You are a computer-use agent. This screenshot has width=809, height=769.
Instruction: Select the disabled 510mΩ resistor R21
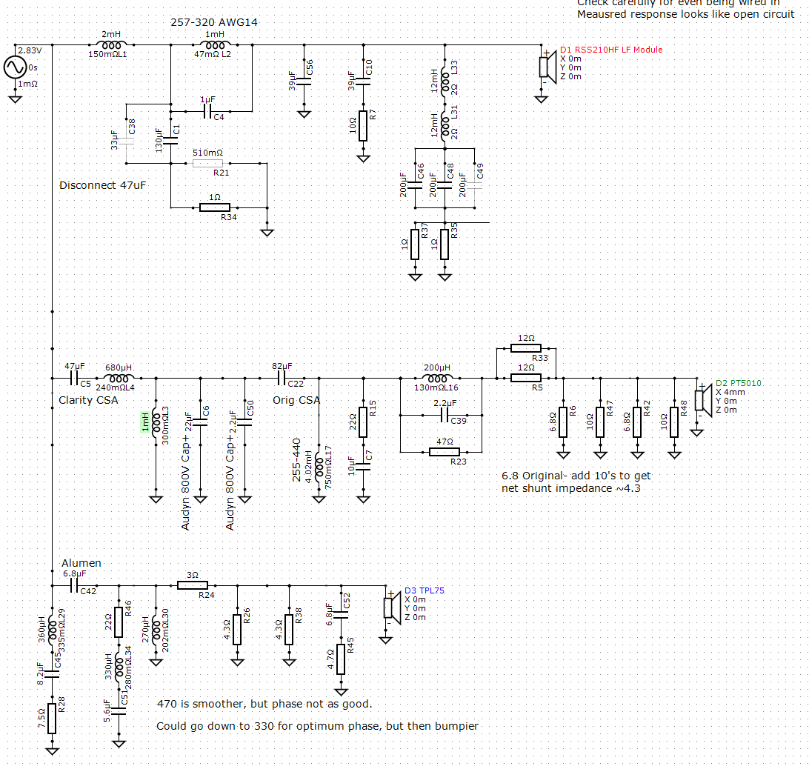coord(208,164)
